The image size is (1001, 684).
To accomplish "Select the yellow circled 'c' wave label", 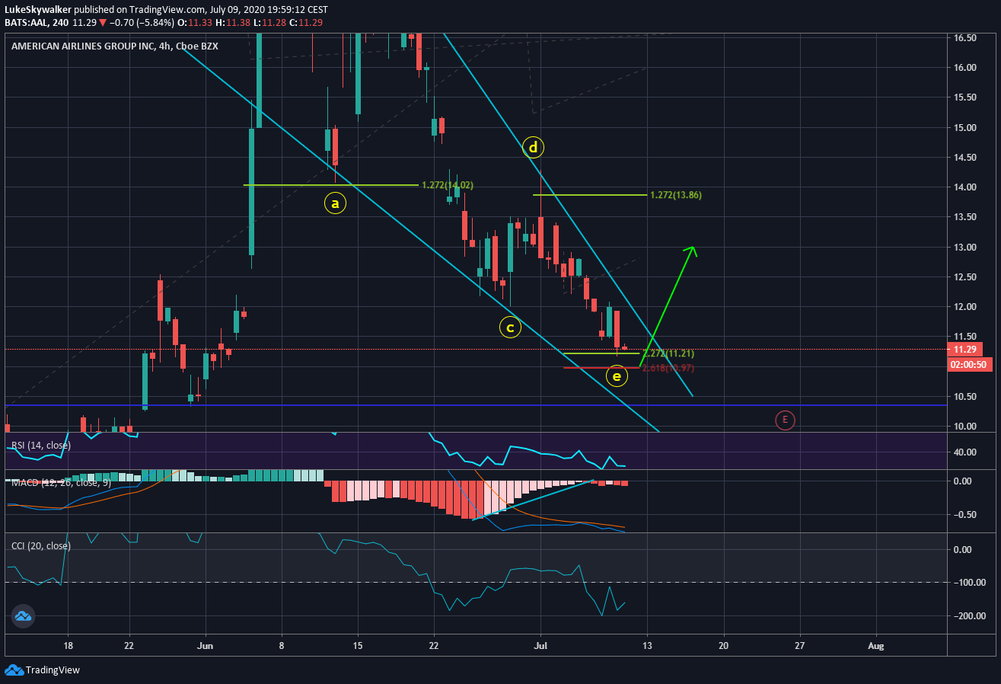I will point(510,328).
